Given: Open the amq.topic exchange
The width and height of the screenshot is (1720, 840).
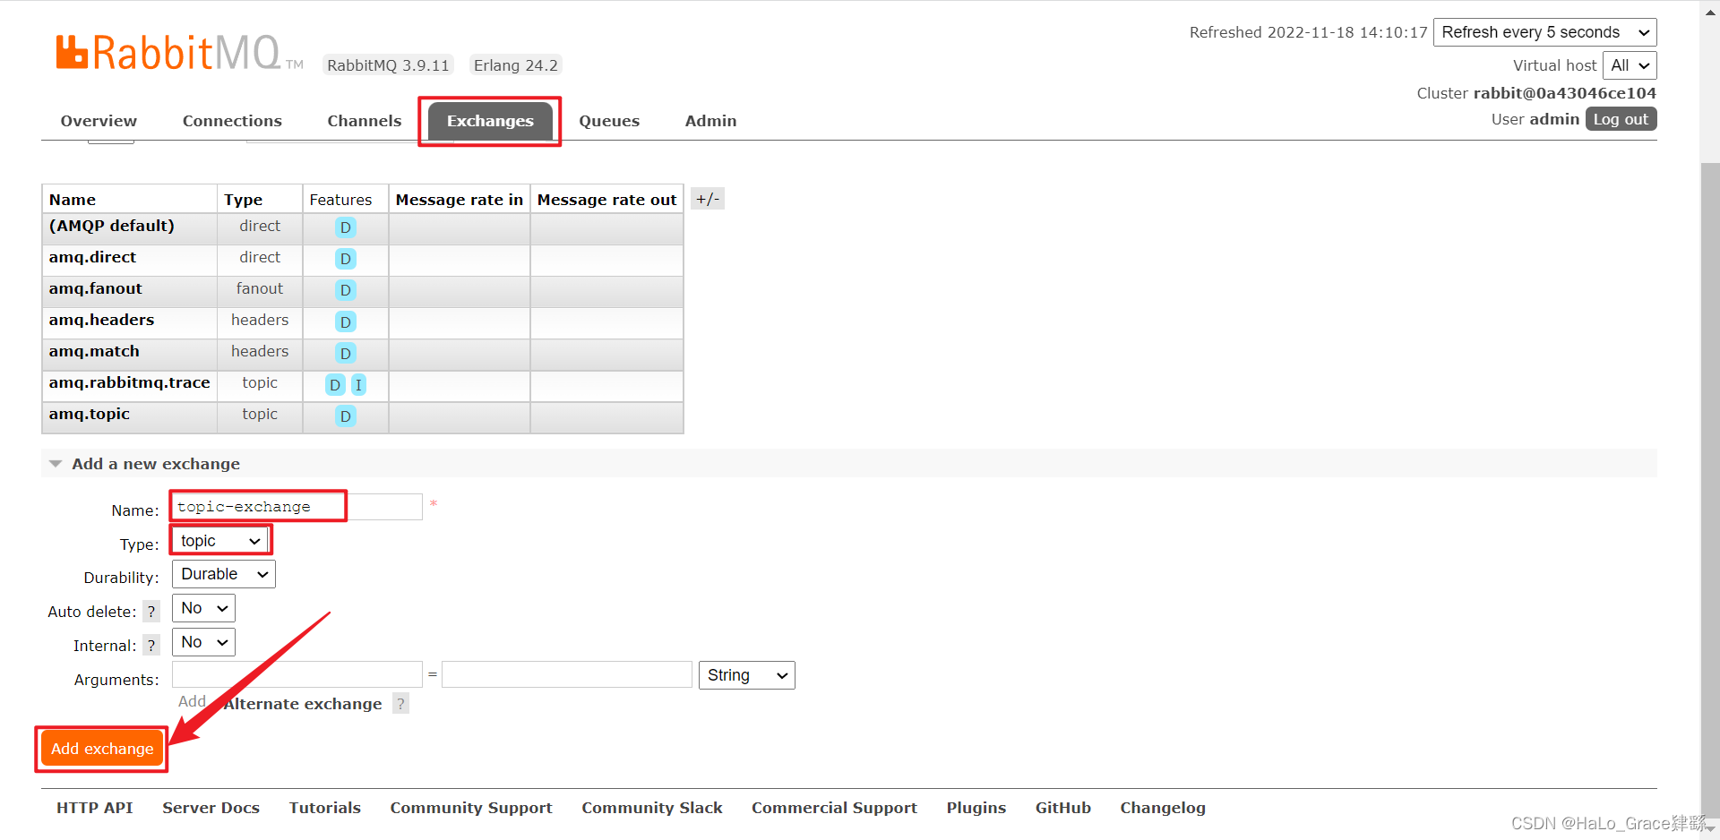Looking at the screenshot, I should click(x=89, y=414).
